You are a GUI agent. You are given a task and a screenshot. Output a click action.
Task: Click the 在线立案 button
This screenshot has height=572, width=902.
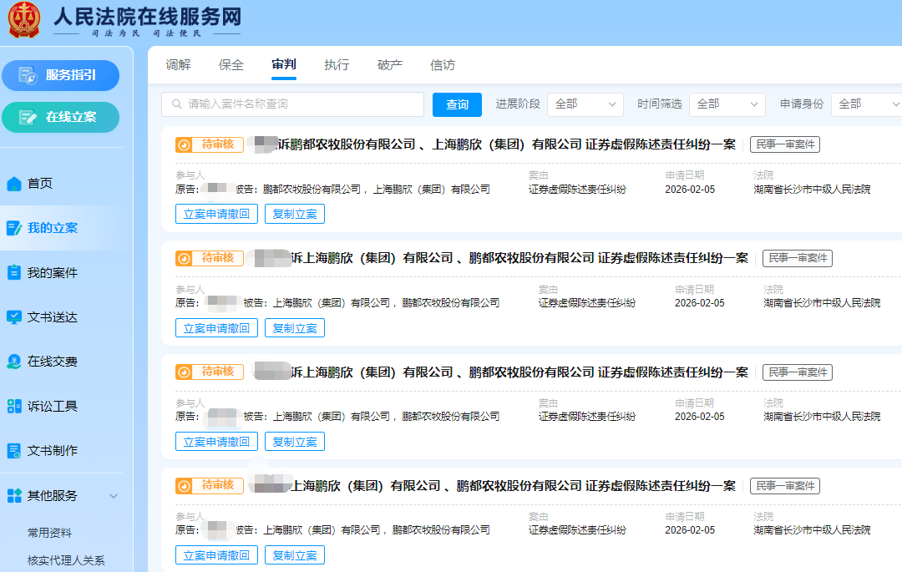tap(60, 117)
